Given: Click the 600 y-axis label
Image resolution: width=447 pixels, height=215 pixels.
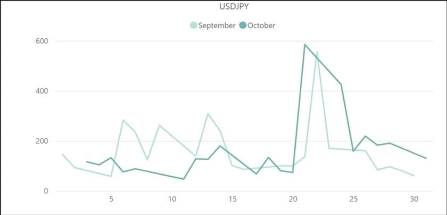Looking at the screenshot, I should tap(42, 41).
